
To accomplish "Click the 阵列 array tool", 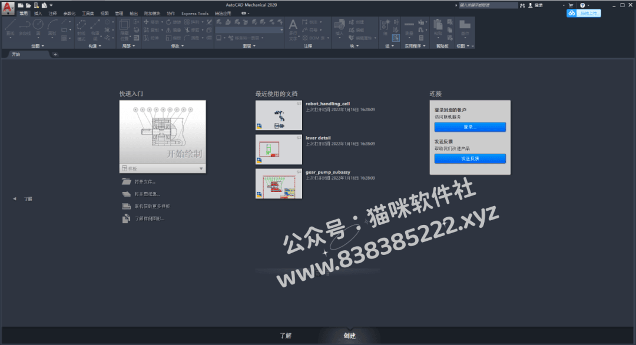I will [x=192, y=22].
